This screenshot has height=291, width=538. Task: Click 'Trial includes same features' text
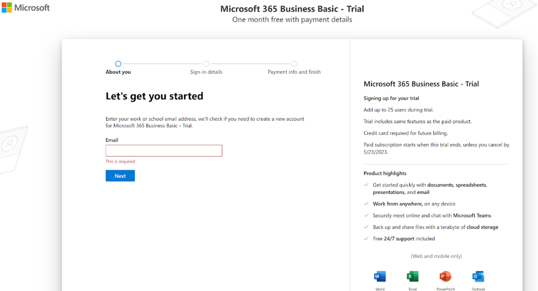[x=418, y=122]
